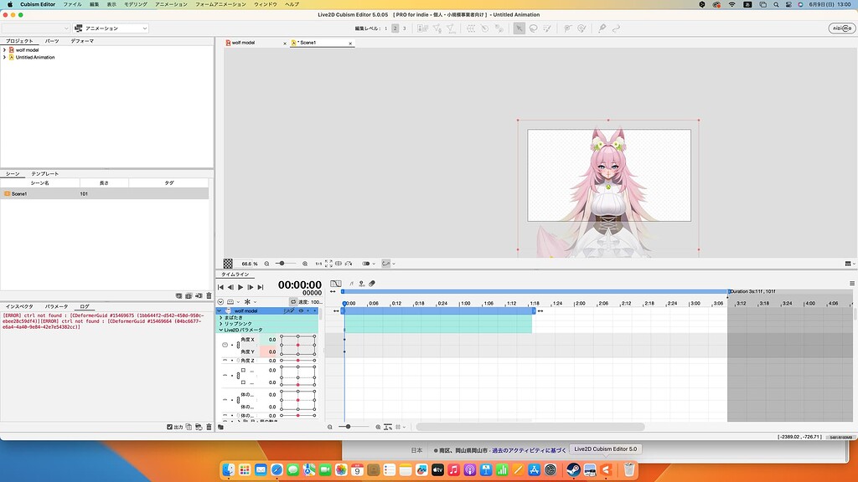Switch to the テンプレート tab
Image resolution: width=858 pixels, height=482 pixels.
(44, 173)
